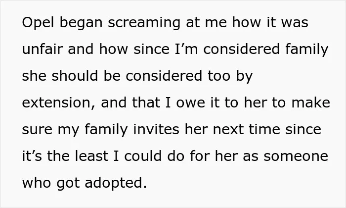This screenshot has width=346, height=208.
Task: Click the word "screaming" in first line
Action: click(144, 23)
